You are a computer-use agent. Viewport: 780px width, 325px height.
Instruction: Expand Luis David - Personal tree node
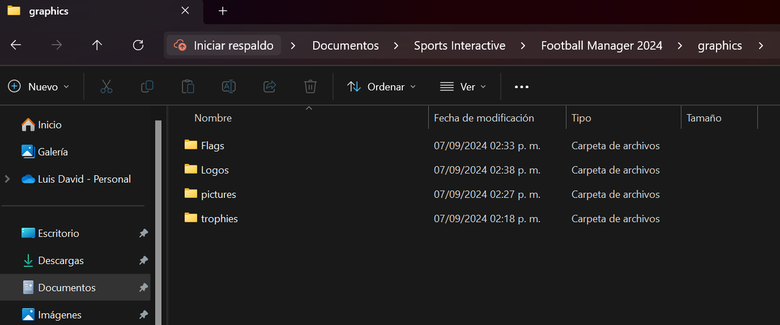(x=7, y=179)
